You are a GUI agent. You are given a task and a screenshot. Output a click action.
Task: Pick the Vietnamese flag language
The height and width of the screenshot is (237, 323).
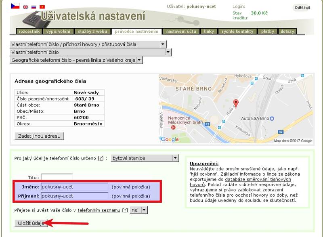(42, 7)
